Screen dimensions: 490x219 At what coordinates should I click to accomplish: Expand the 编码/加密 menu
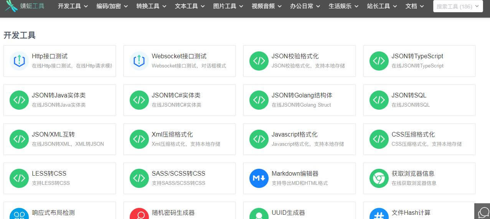tap(112, 6)
